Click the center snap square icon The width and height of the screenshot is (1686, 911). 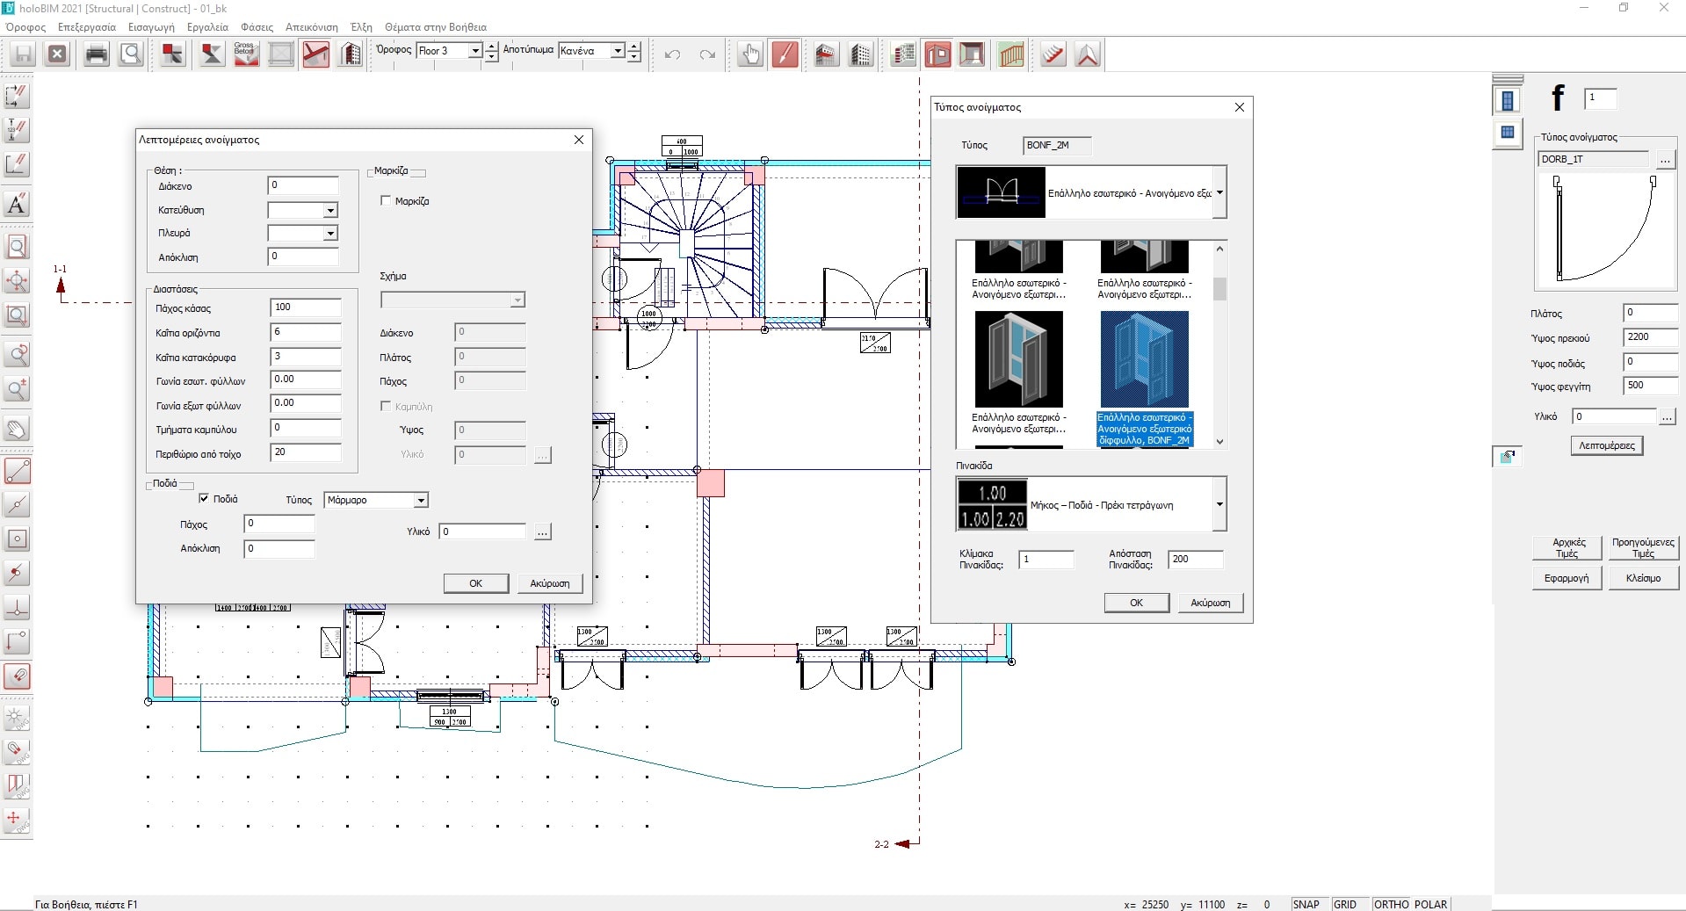tap(17, 539)
